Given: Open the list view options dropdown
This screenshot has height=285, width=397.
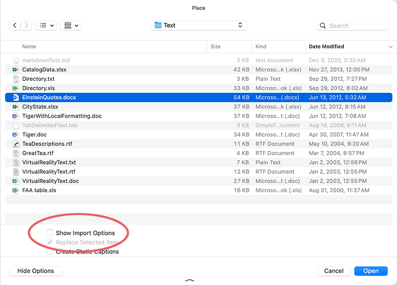Looking at the screenshot, I should click(46, 25).
